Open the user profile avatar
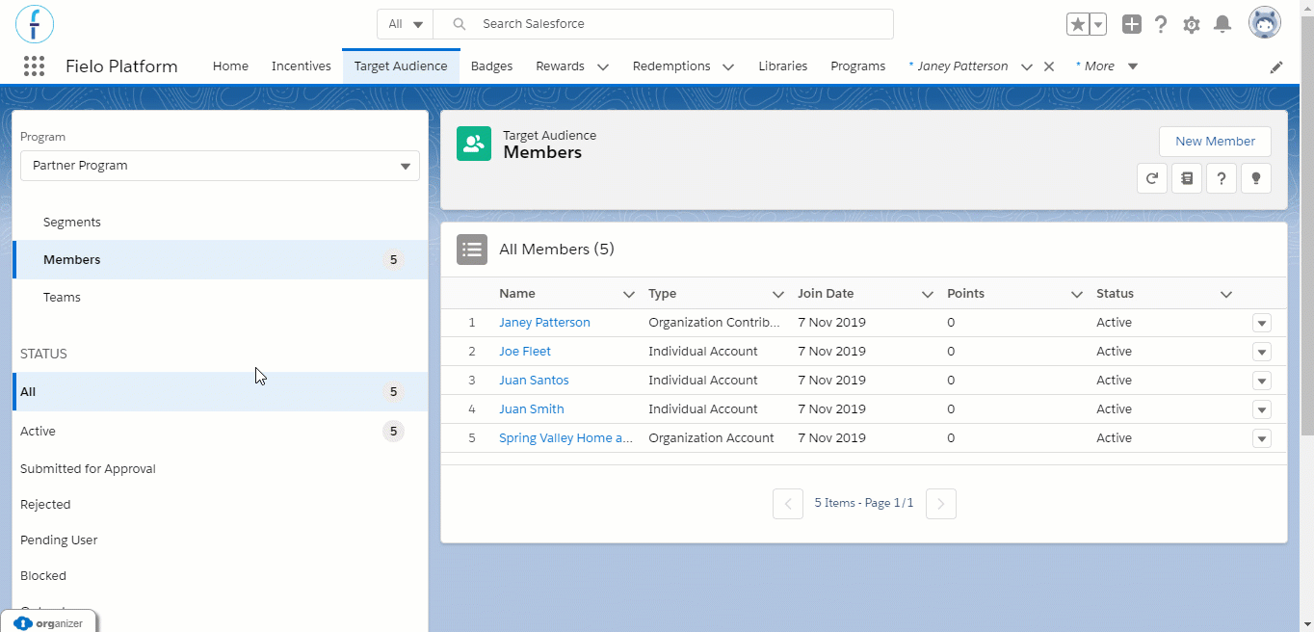 1265,23
